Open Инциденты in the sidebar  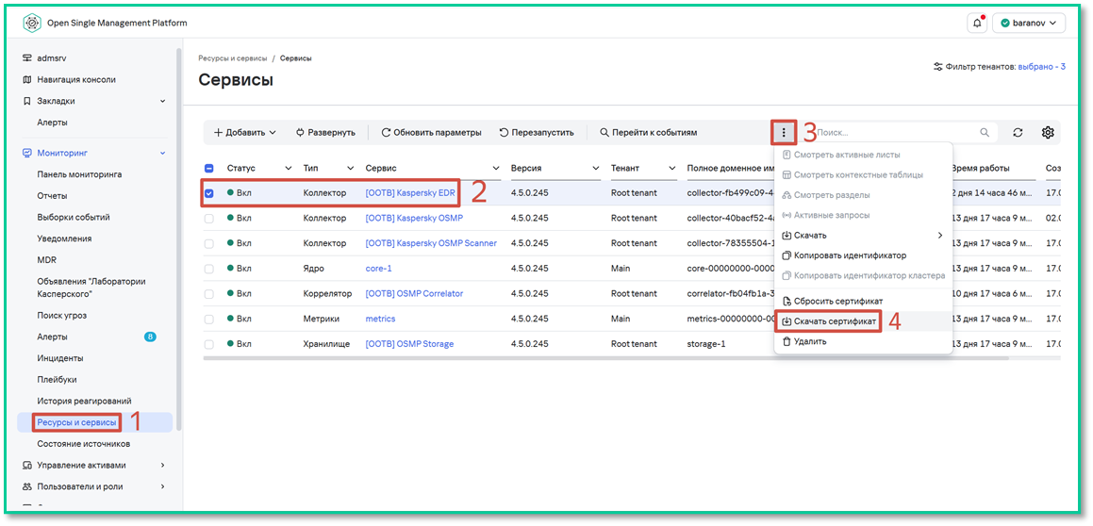pyautogui.click(x=60, y=358)
